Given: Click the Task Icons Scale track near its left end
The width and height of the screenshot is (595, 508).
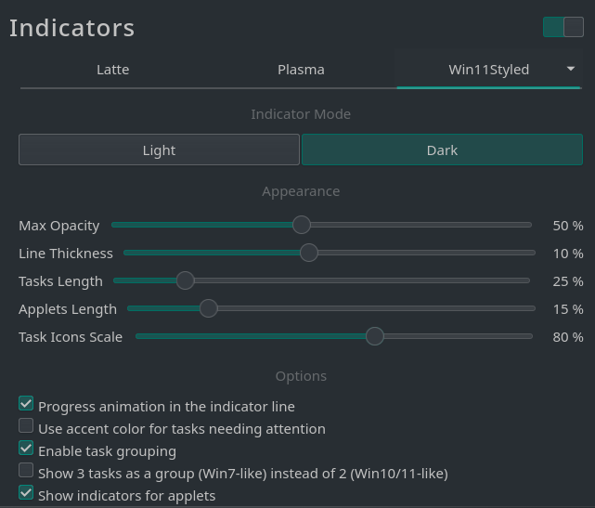Looking at the screenshot, I should click(x=146, y=336).
